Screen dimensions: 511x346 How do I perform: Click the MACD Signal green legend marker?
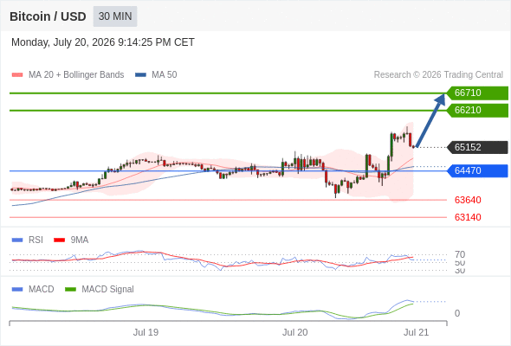(x=70, y=290)
